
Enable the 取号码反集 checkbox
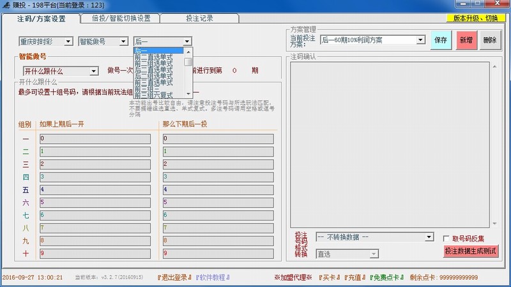point(447,238)
